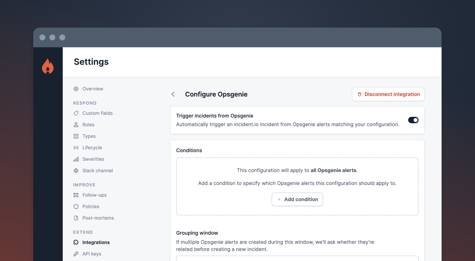Viewport: 475px width, 261px height.
Task: Click the tag icon beside Custom fields
Action: point(76,113)
